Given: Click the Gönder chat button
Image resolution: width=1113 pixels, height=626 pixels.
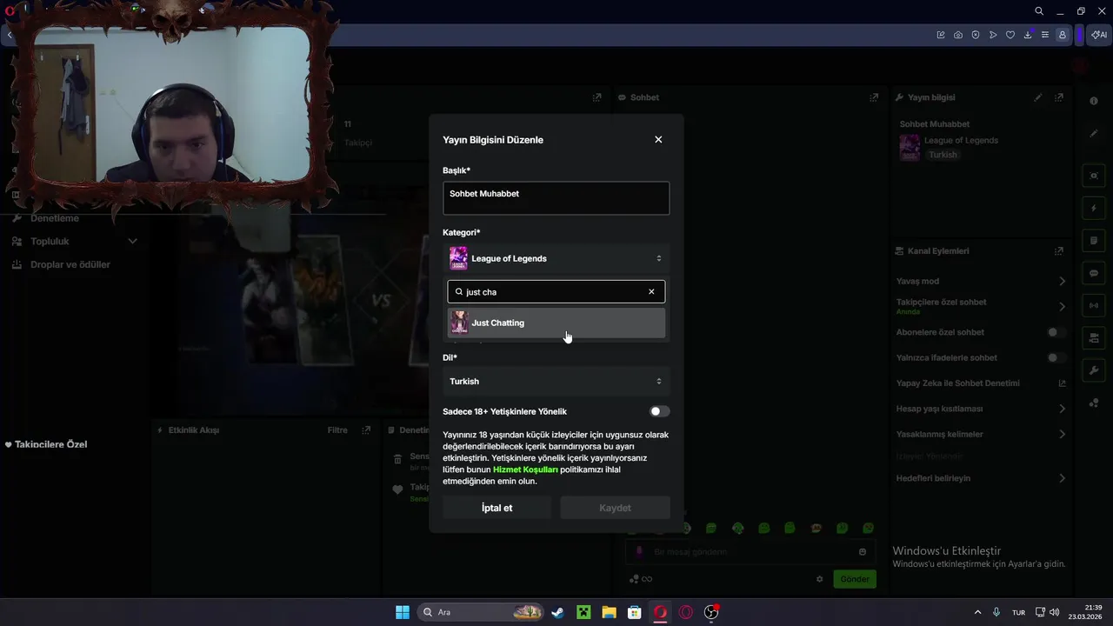Looking at the screenshot, I should [855, 579].
